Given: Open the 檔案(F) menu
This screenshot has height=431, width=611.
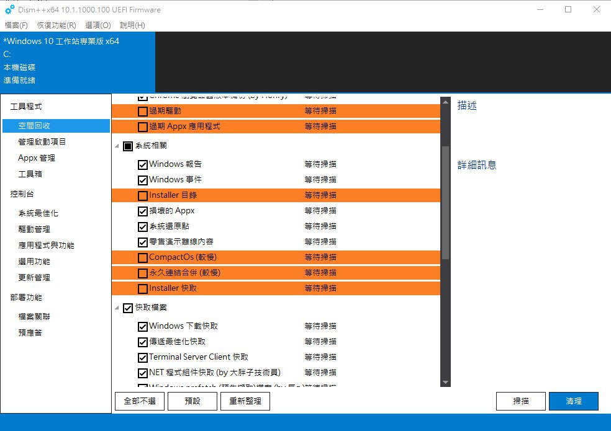Looking at the screenshot, I should [x=16, y=25].
